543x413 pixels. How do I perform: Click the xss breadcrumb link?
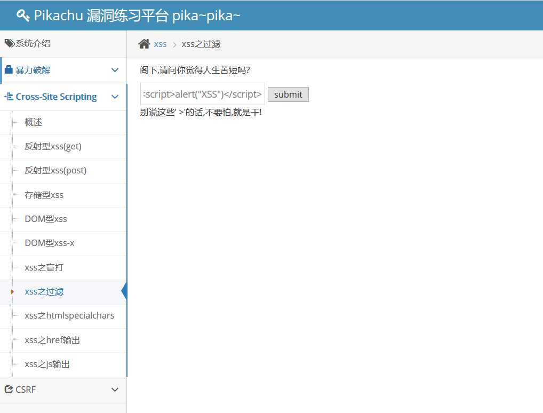(x=161, y=44)
